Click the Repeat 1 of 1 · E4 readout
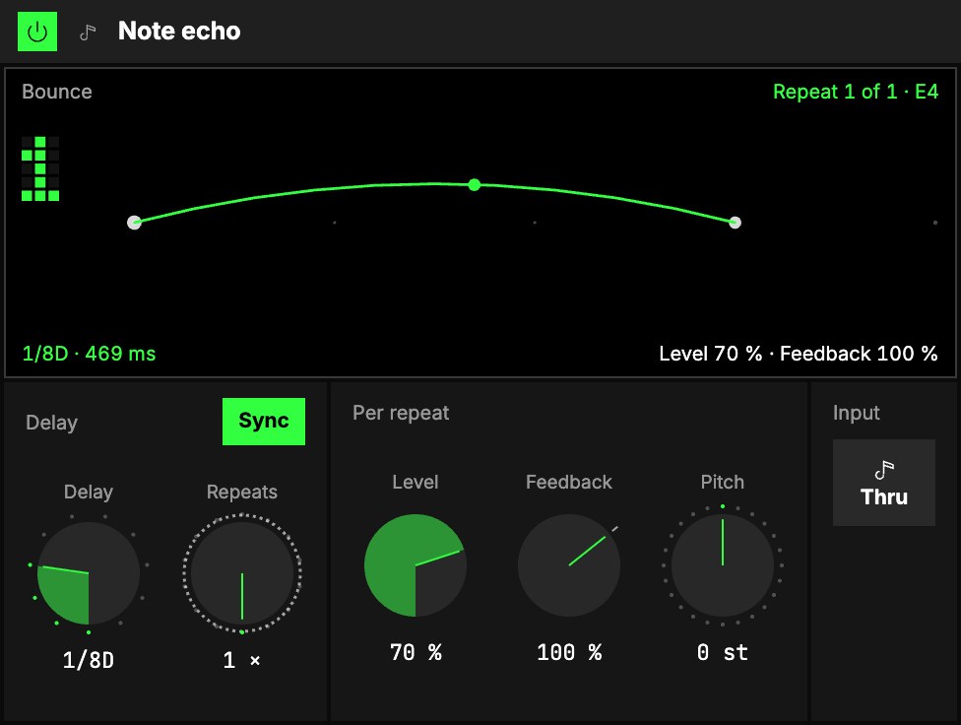961x725 pixels. [x=856, y=92]
